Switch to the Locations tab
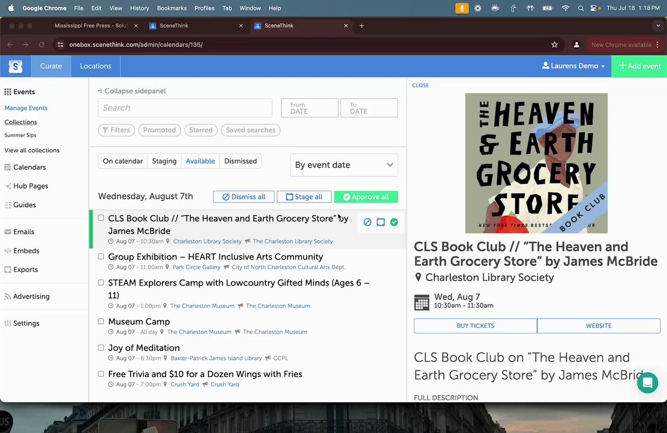The image size is (667, 433). tap(95, 66)
